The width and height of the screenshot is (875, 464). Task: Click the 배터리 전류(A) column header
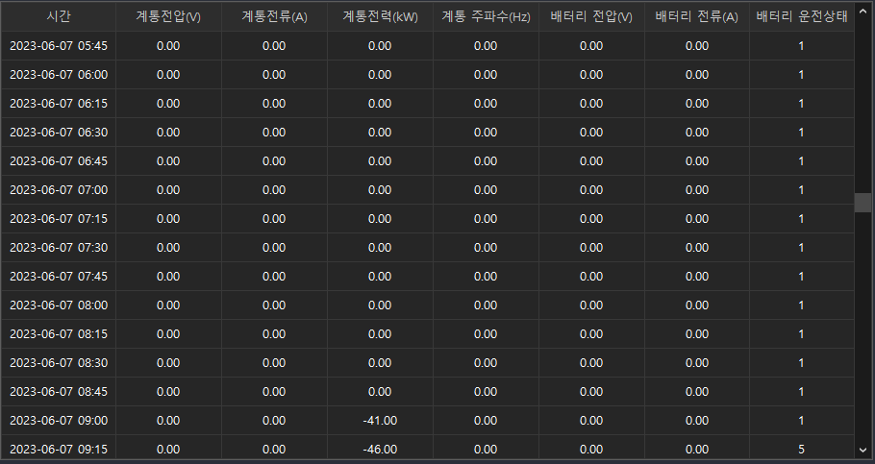point(697,16)
